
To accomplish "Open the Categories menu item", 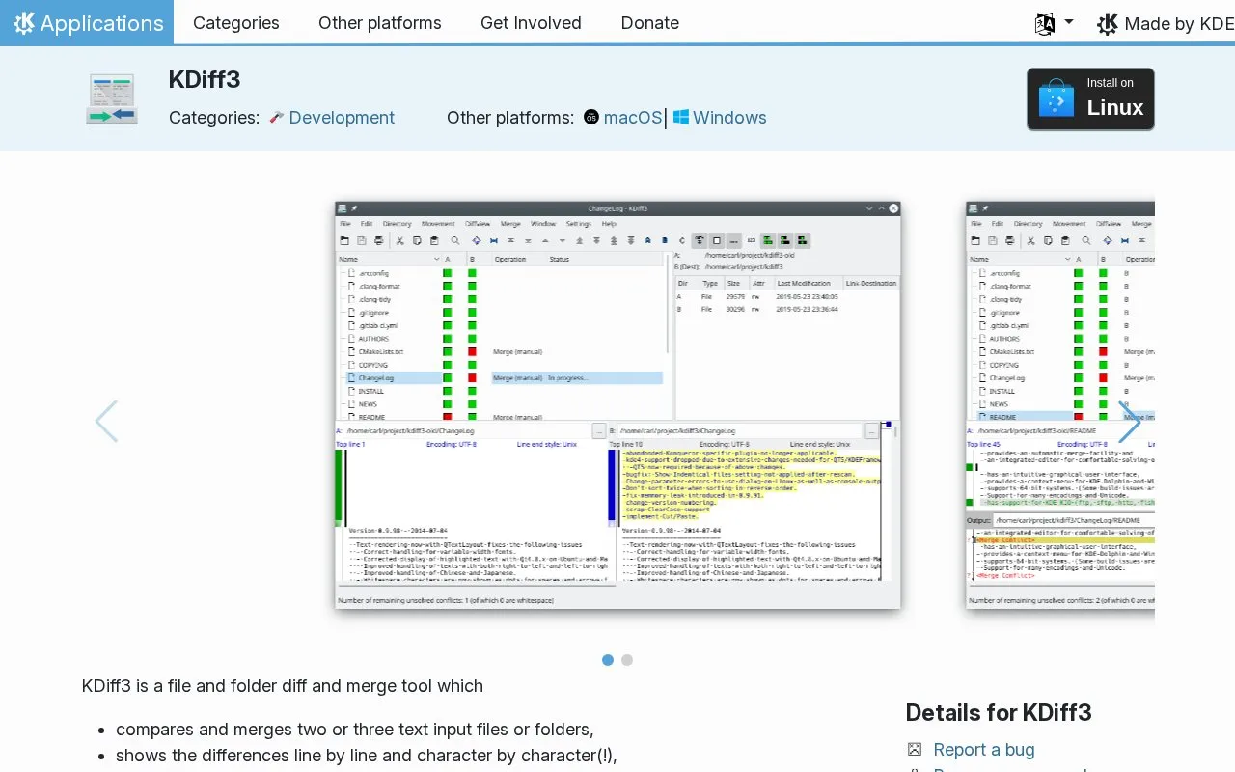I will (x=236, y=22).
